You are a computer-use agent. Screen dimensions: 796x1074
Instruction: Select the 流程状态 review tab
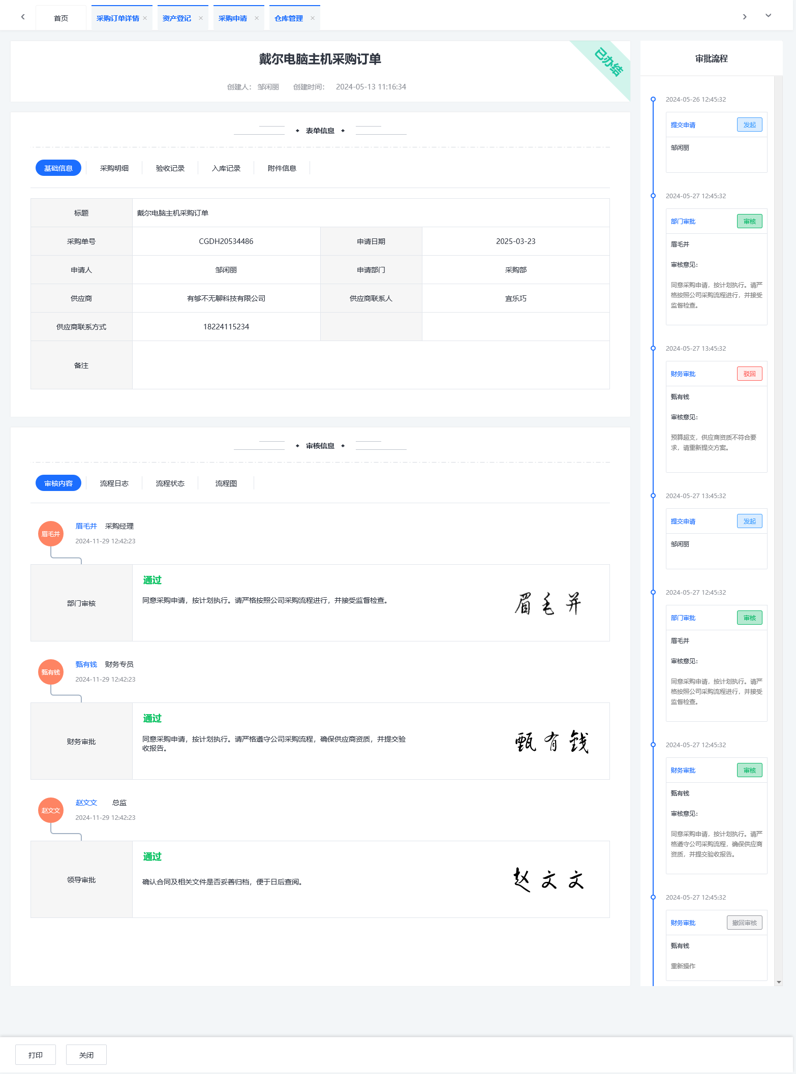pyautogui.click(x=170, y=483)
